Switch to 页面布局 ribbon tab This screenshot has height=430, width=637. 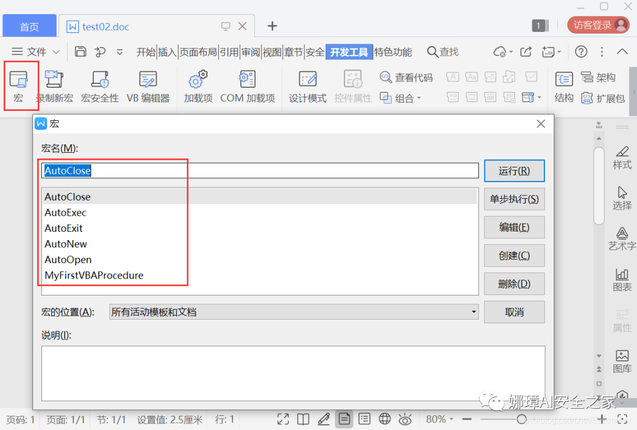[x=198, y=52]
